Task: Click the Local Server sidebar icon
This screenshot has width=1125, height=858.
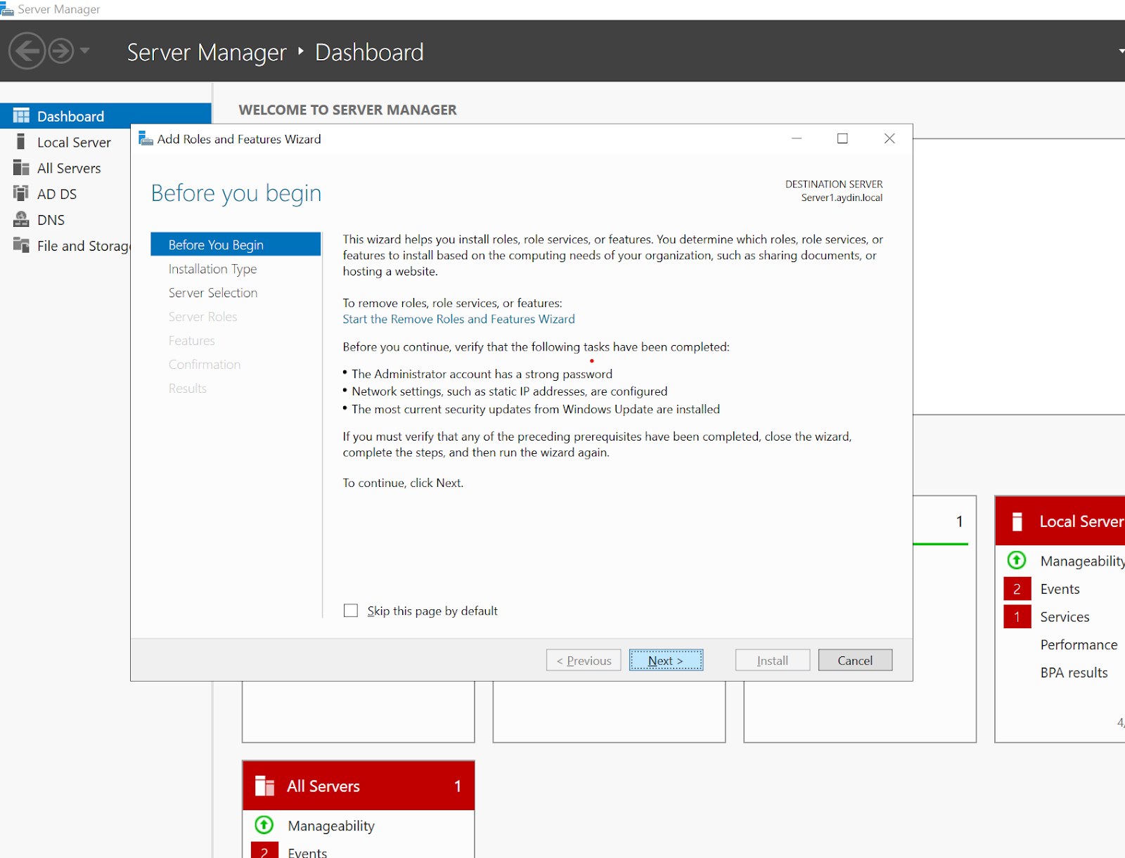Action: 21,142
